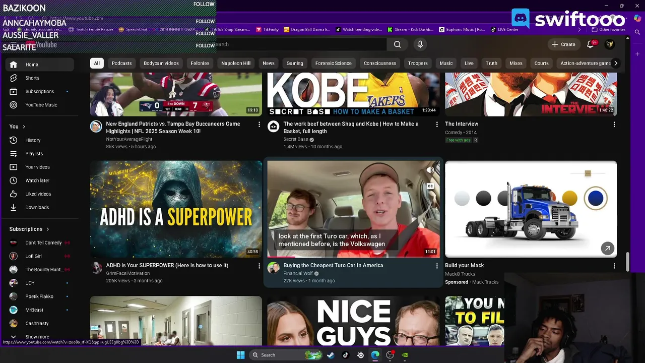The height and width of the screenshot is (363, 645).
Task: Select the Consciousness filter chip
Action: (x=380, y=63)
